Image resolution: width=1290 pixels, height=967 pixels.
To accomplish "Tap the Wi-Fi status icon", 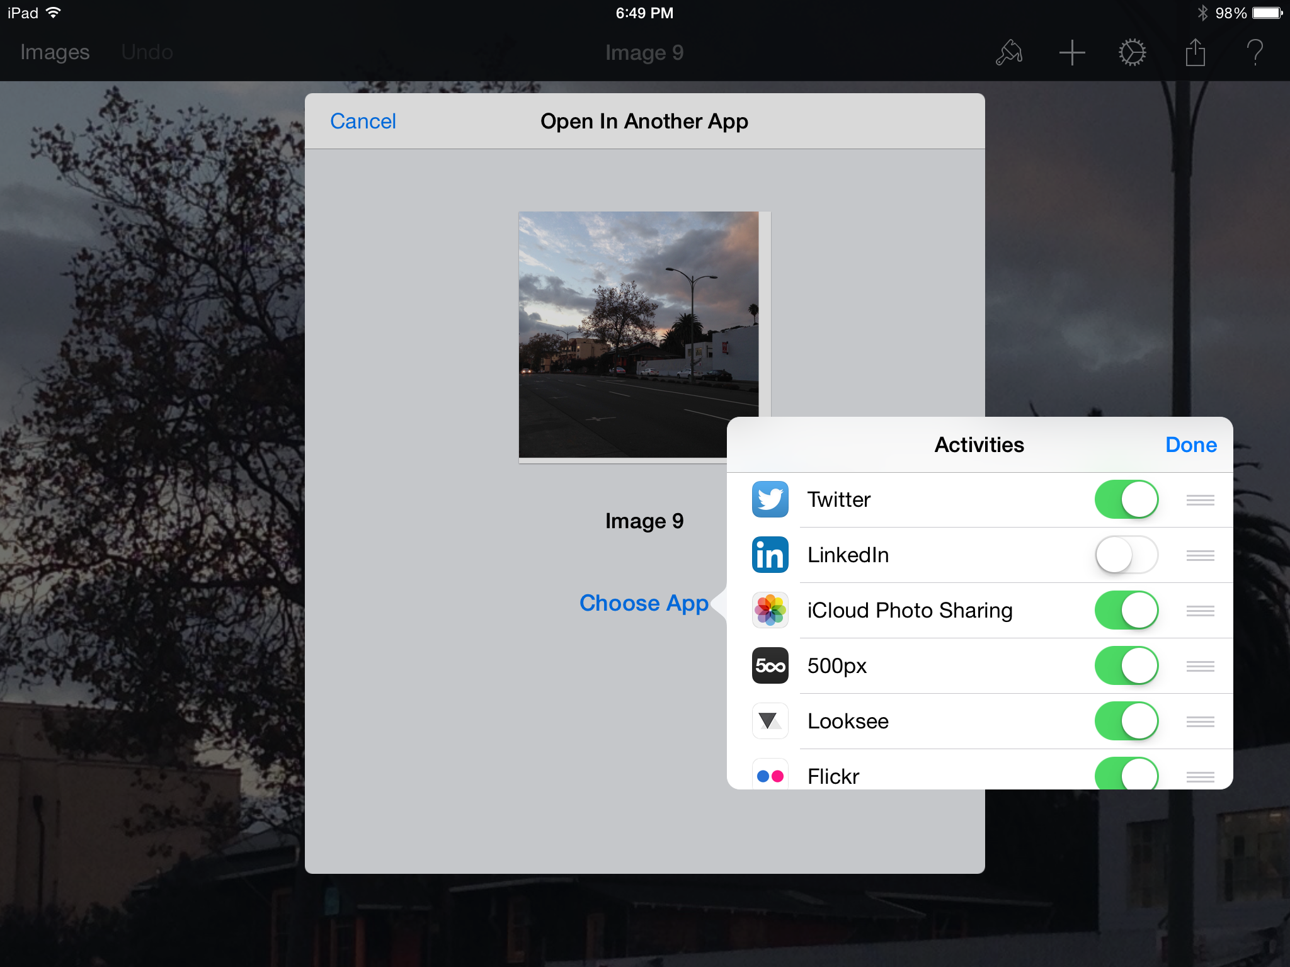I will [x=54, y=13].
